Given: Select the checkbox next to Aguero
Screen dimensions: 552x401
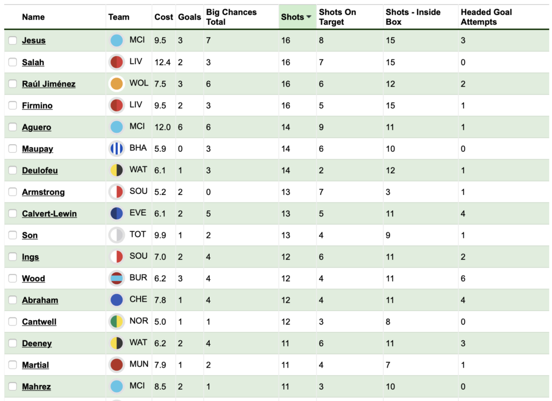Looking at the screenshot, I should coord(13,127).
